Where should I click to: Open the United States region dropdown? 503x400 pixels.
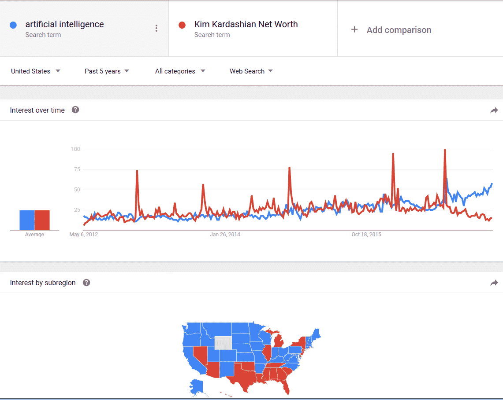[x=35, y=71]
